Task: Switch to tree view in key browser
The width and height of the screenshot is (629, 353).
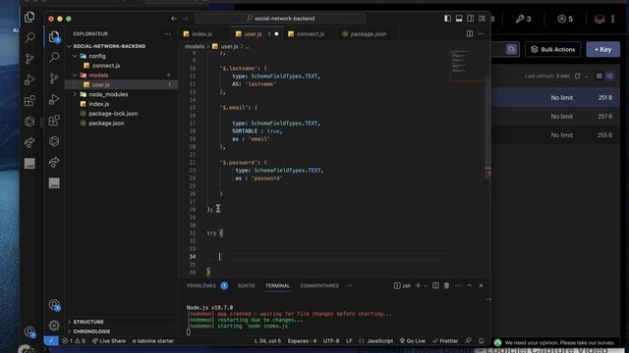Action: [609, 76]
